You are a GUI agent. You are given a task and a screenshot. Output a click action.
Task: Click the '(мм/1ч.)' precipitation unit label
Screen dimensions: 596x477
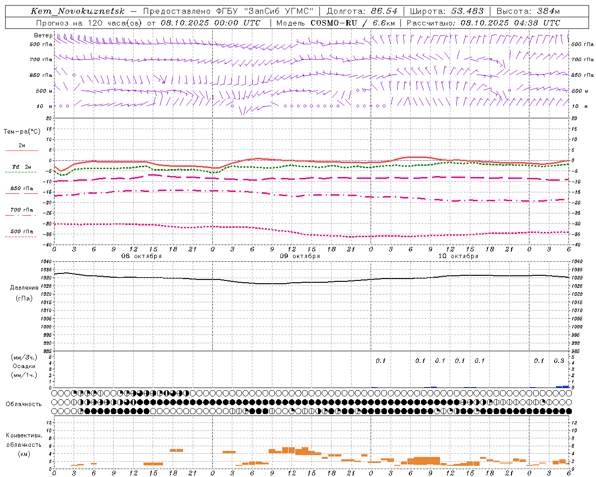24,375
